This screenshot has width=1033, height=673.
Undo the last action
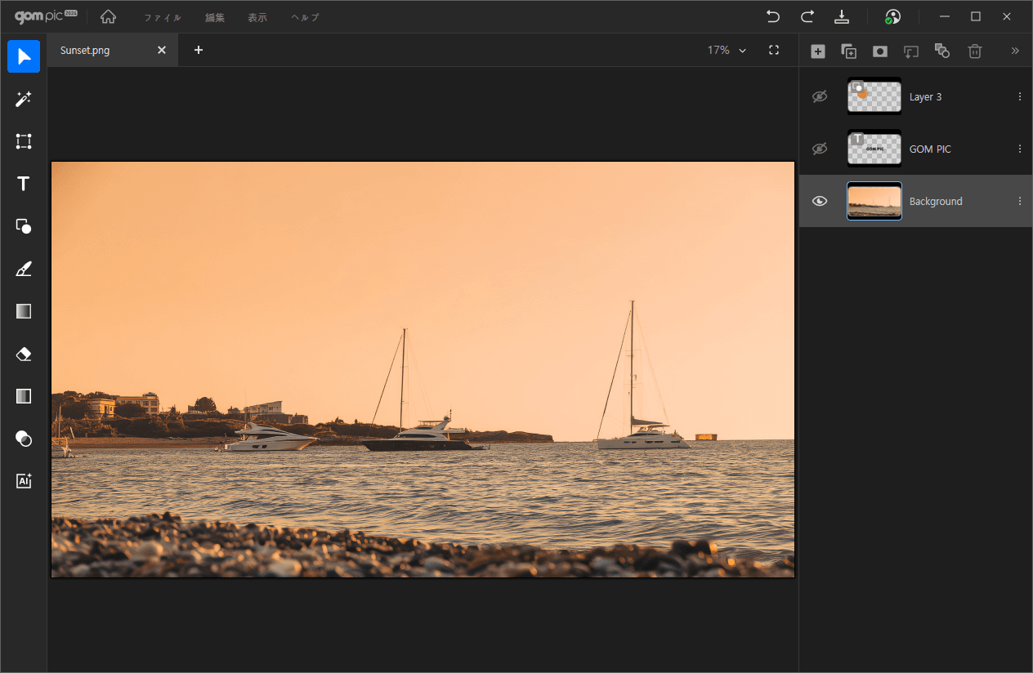(772, 17)
